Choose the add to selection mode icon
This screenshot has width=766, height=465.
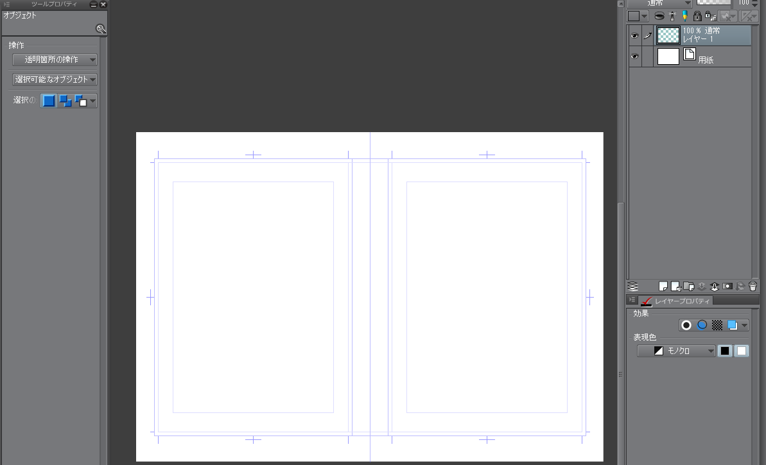tap(65, 101)
